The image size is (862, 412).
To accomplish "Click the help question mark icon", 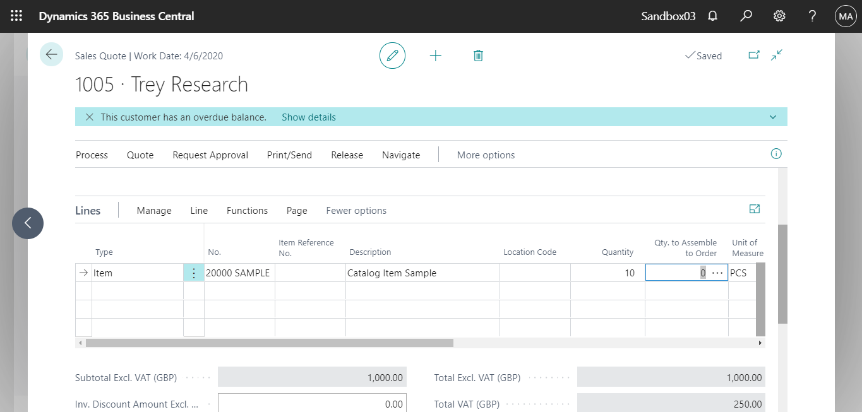I will 813,16.
